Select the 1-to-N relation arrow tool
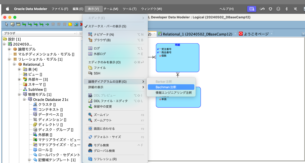305x163 pixels. (30, 24)
